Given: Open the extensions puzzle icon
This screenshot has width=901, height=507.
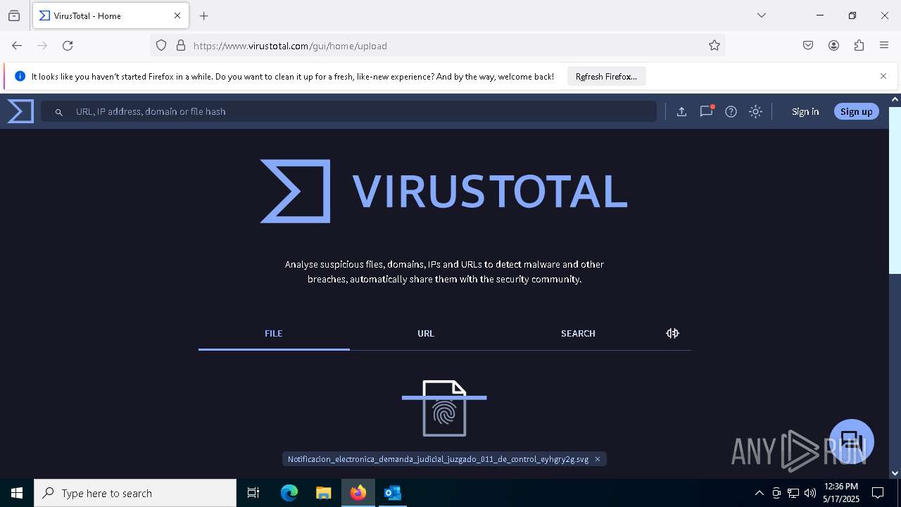Looking at the screenshot, I should click(x=859, y=46).
